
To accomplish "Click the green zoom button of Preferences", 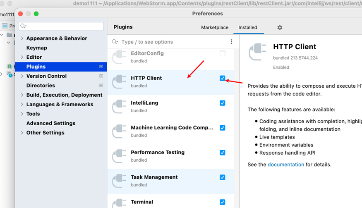I will click(x=36, y=14).
